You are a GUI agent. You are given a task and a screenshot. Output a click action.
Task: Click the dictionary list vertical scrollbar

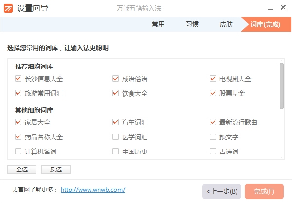tap(281, 85)
